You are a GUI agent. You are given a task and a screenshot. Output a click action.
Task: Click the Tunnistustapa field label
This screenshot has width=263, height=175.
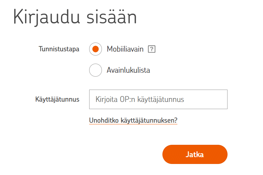(59, 49)
